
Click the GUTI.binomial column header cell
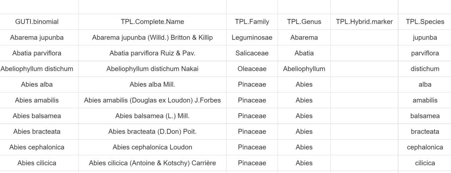[37, 22]
